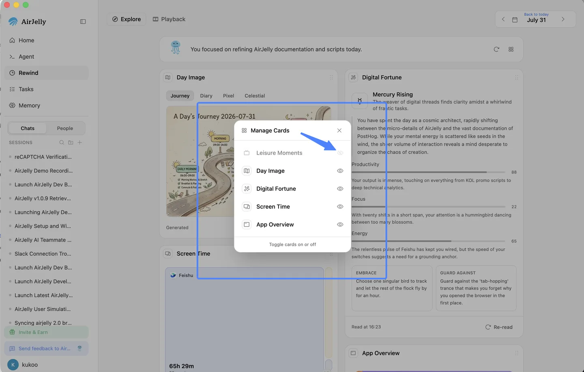Screen dimensions: 584x372
Task: Go to the previous day
Action: [503, 19]
